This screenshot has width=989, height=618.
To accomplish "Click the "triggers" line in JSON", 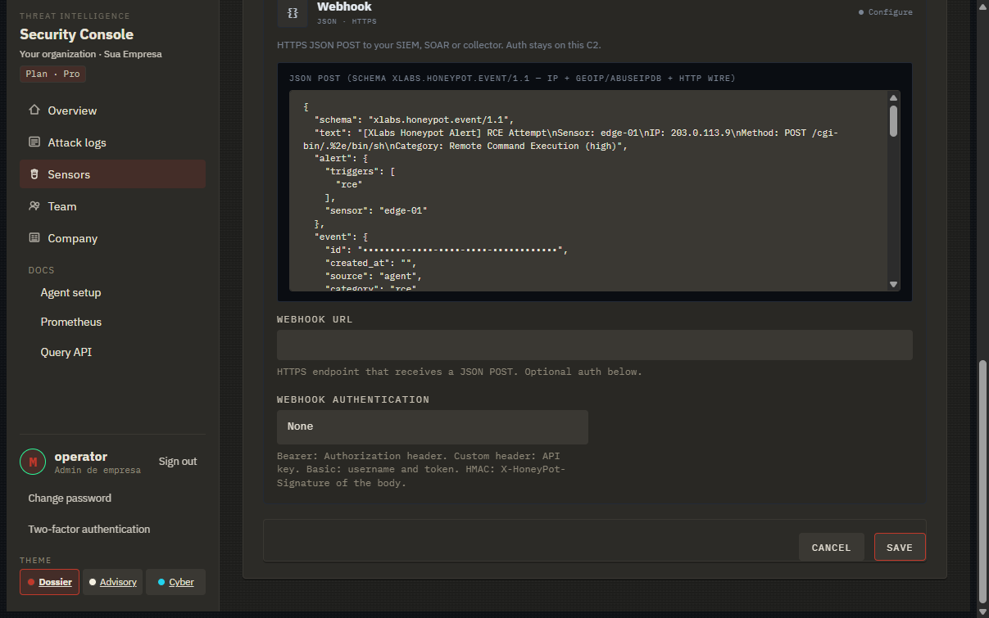I will pos(361,172).
